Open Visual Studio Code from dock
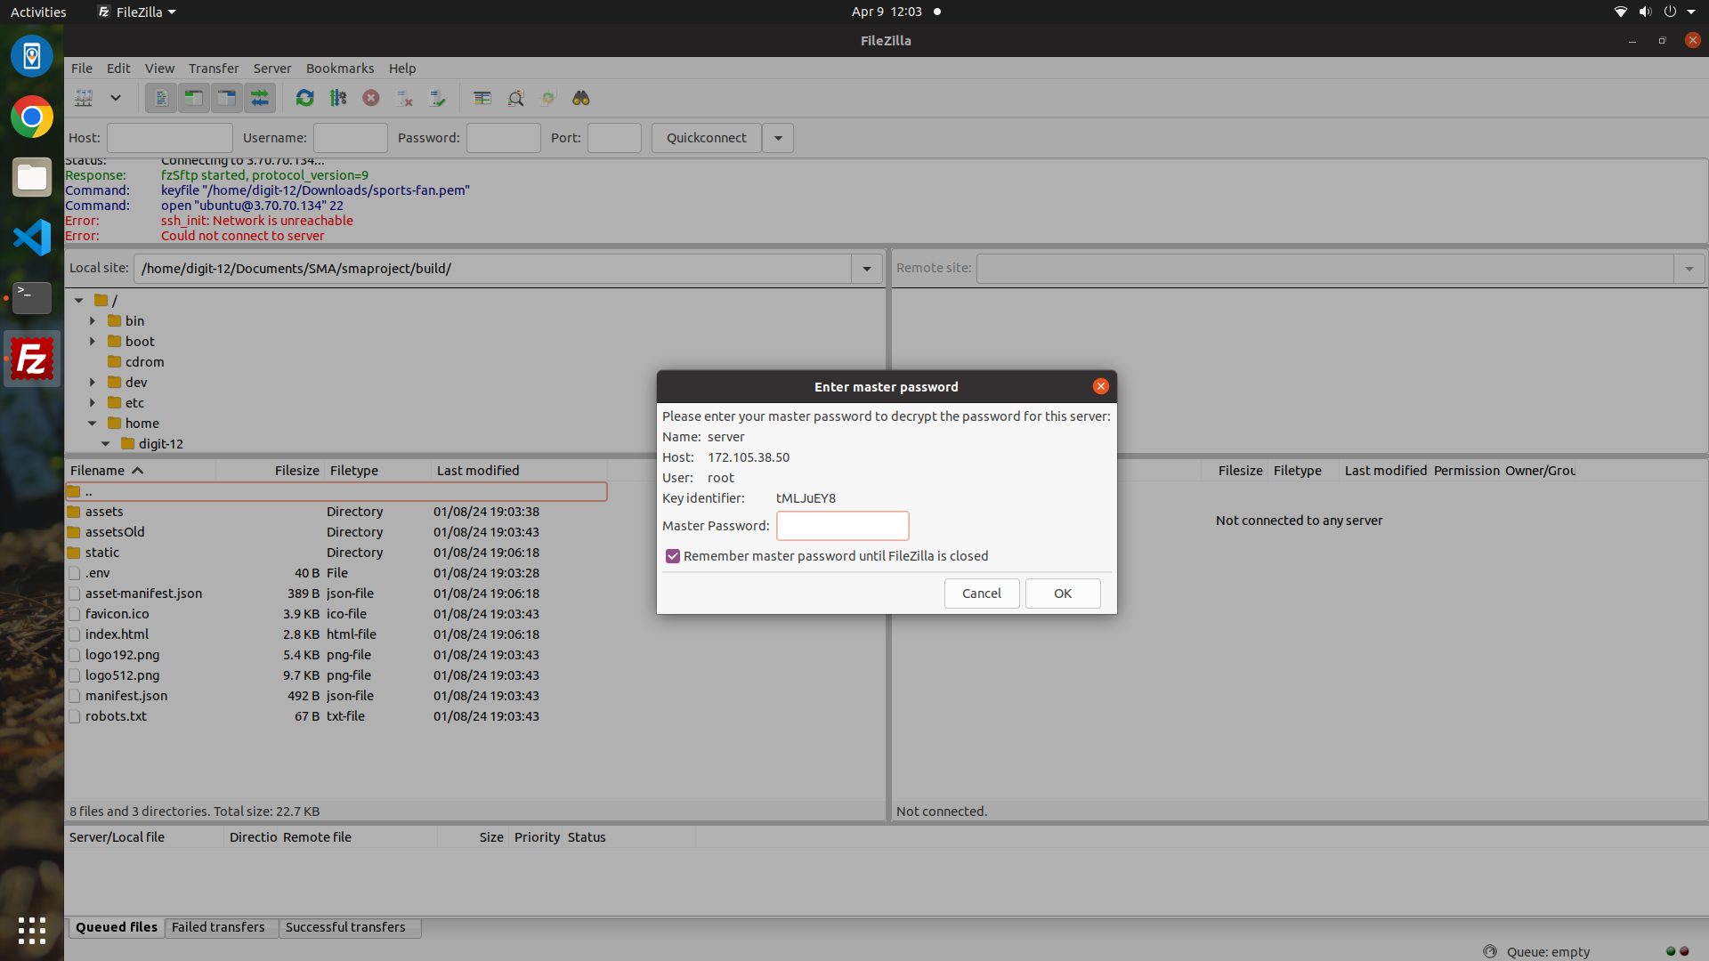Screen dimensions: 1709x961 pyautogui.click(x=32, y=238)
